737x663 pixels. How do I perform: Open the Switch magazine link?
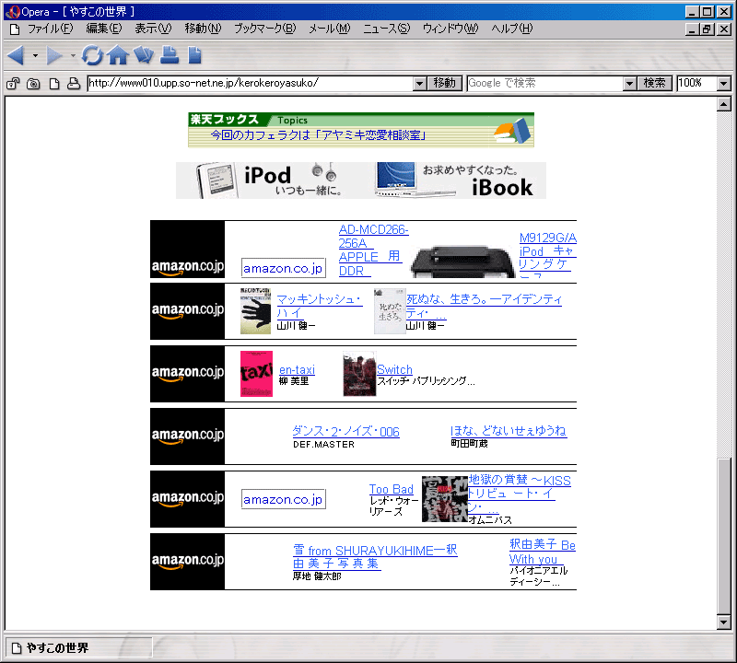(395, 370)
